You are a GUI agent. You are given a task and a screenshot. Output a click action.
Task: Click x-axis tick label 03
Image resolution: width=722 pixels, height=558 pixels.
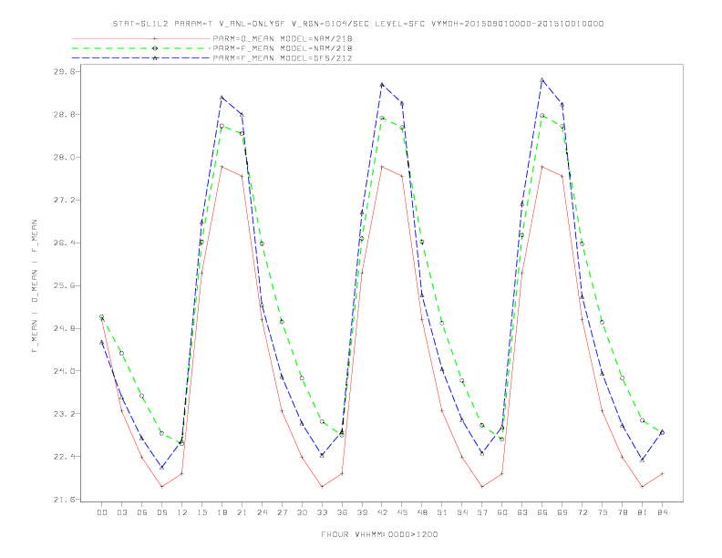tap(121, 512)
